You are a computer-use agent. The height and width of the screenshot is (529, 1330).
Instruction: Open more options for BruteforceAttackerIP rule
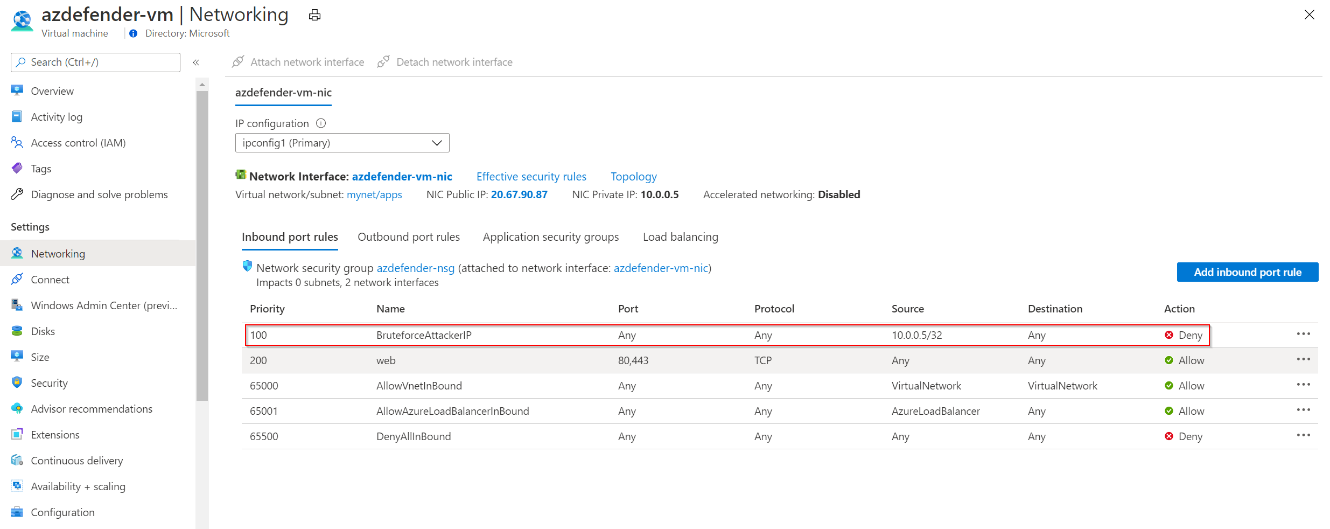coord(1303,335)
